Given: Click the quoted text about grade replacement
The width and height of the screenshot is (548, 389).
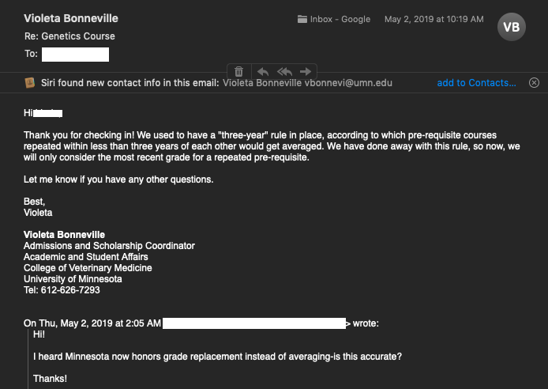Looking at the screenshot, I should click(x=217, y=357).
